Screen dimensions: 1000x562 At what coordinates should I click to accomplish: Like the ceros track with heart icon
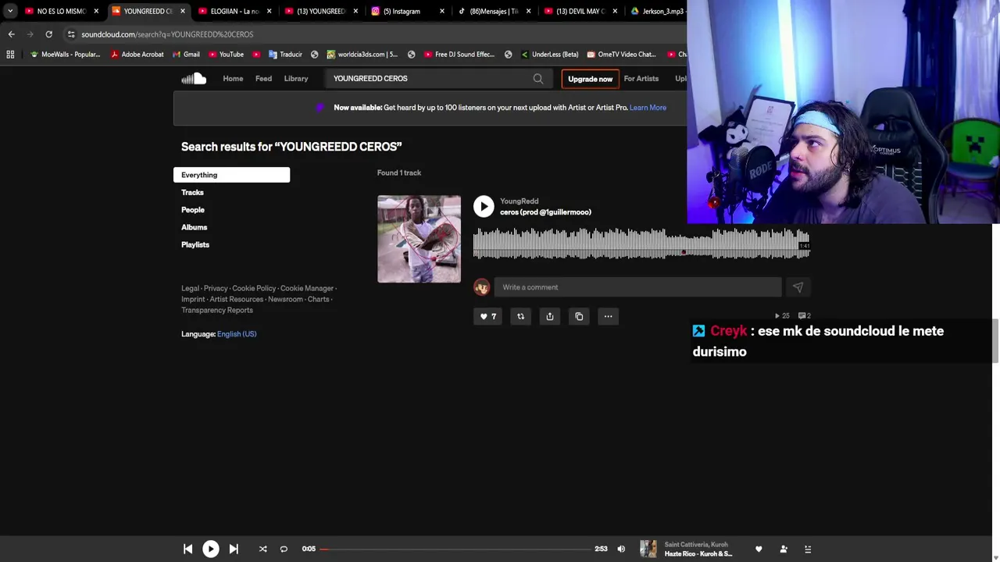pyautogui.click(x=488, y=316)
